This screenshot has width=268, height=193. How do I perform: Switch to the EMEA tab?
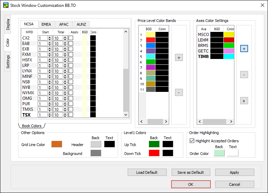click(46, 24)
